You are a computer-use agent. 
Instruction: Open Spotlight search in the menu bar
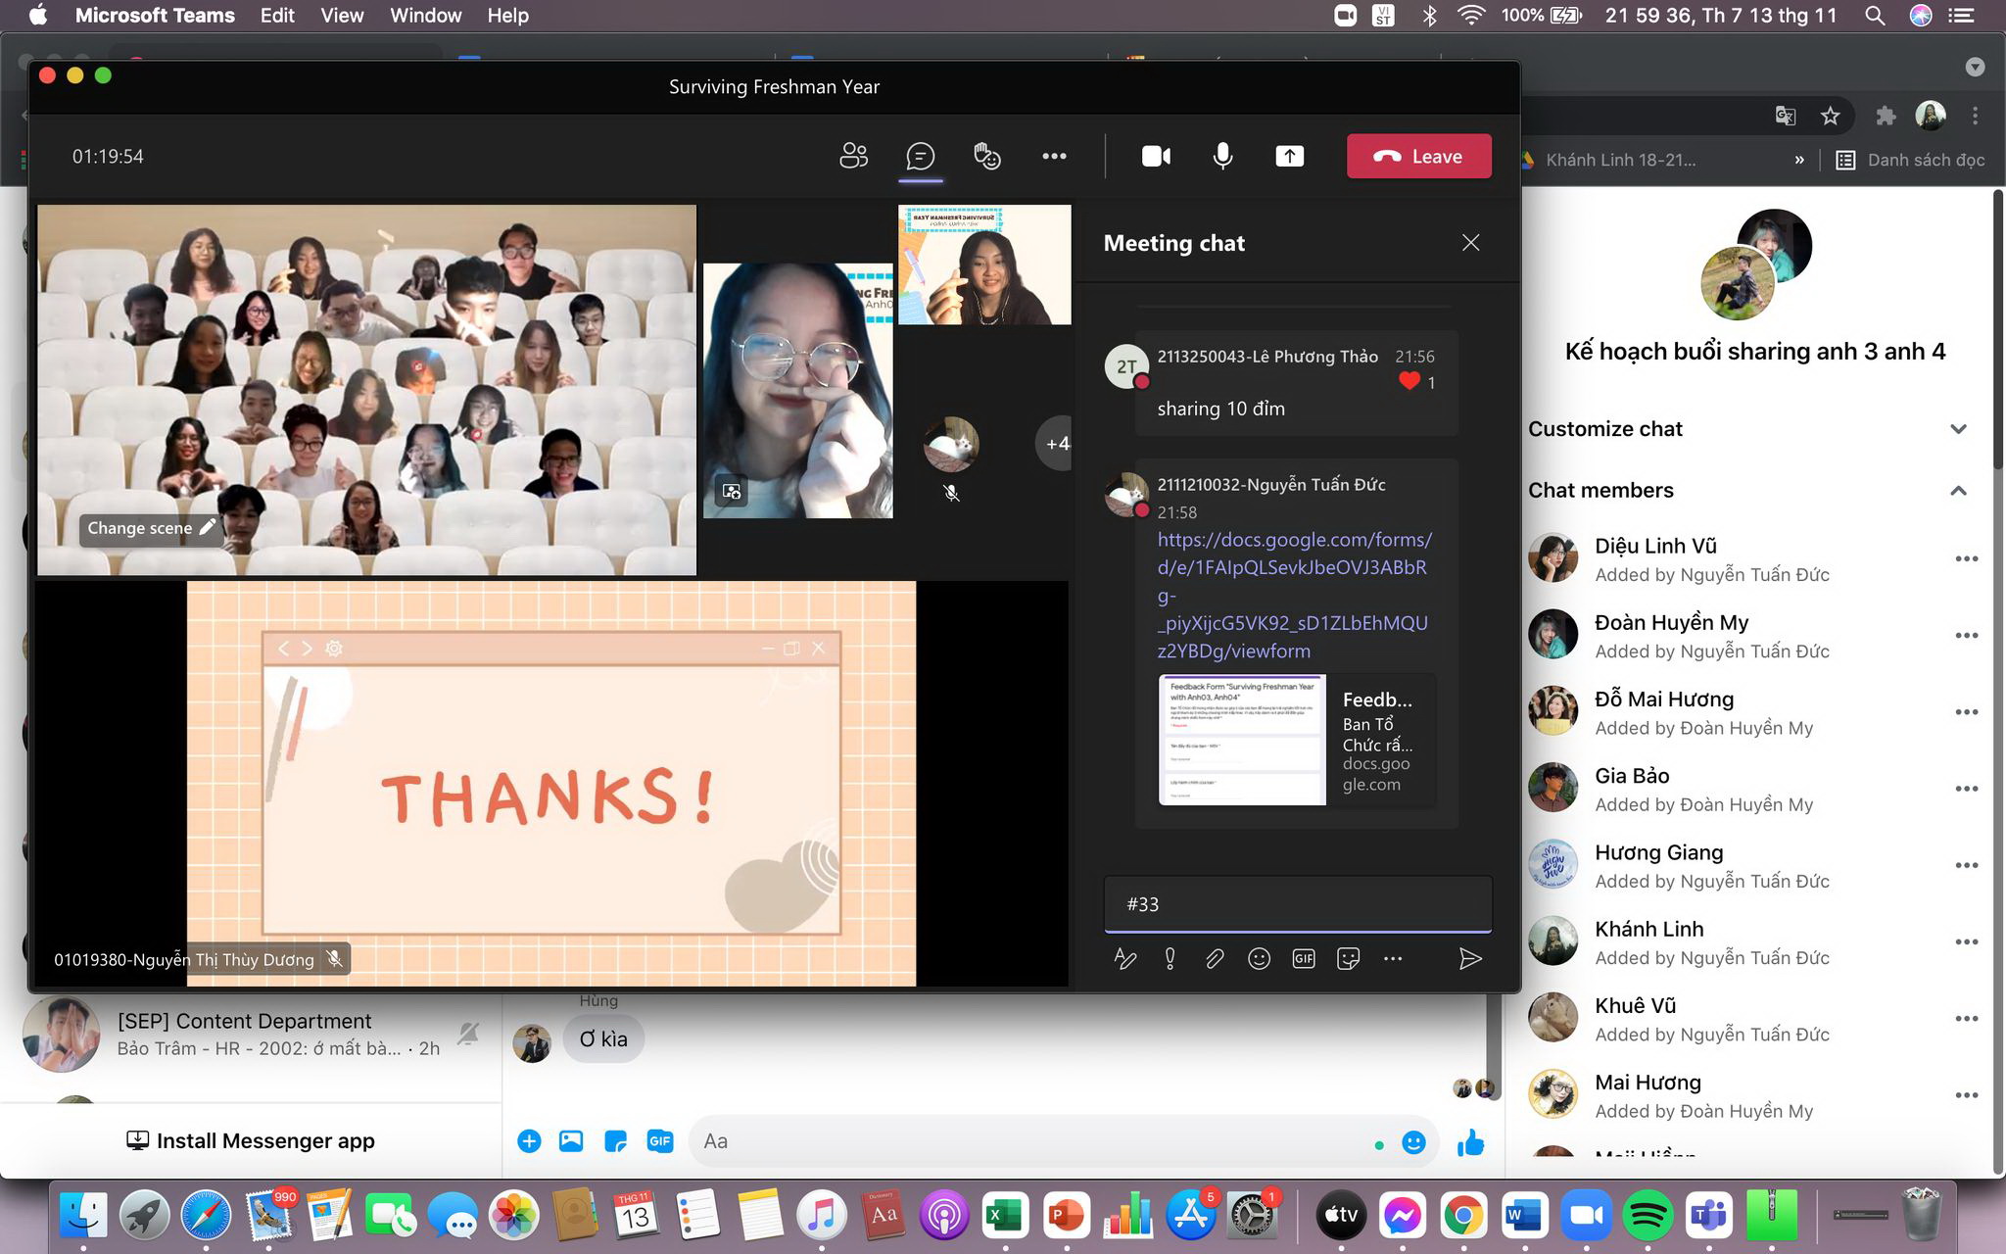[1875, 16]
